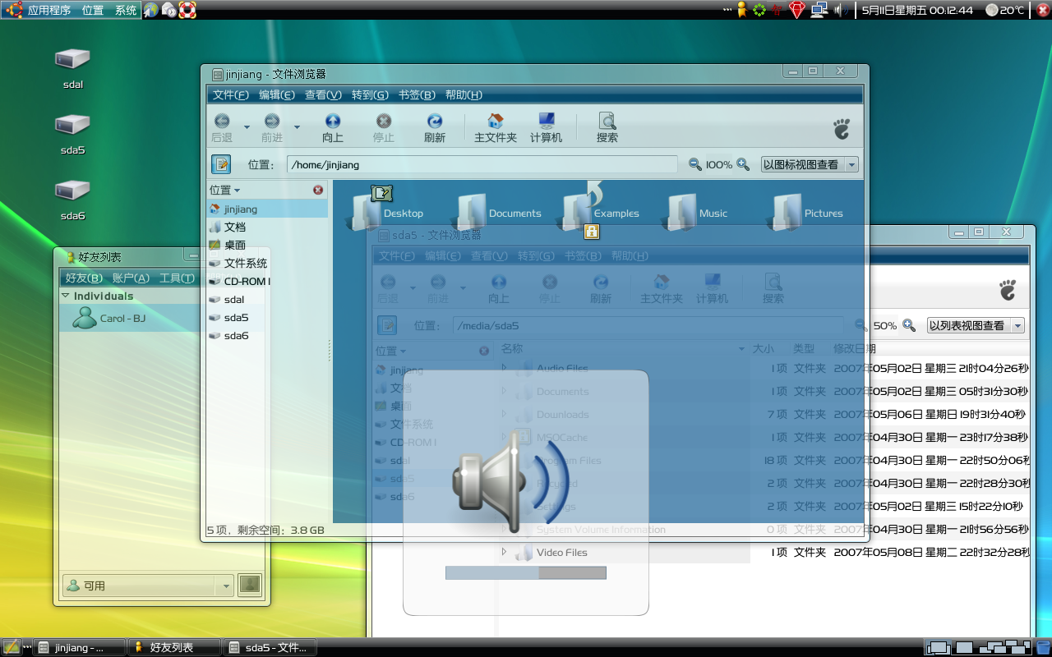Click network monitor icon in system tray
The width and height of the screenshot is (1052, 657).
[819, 10]
